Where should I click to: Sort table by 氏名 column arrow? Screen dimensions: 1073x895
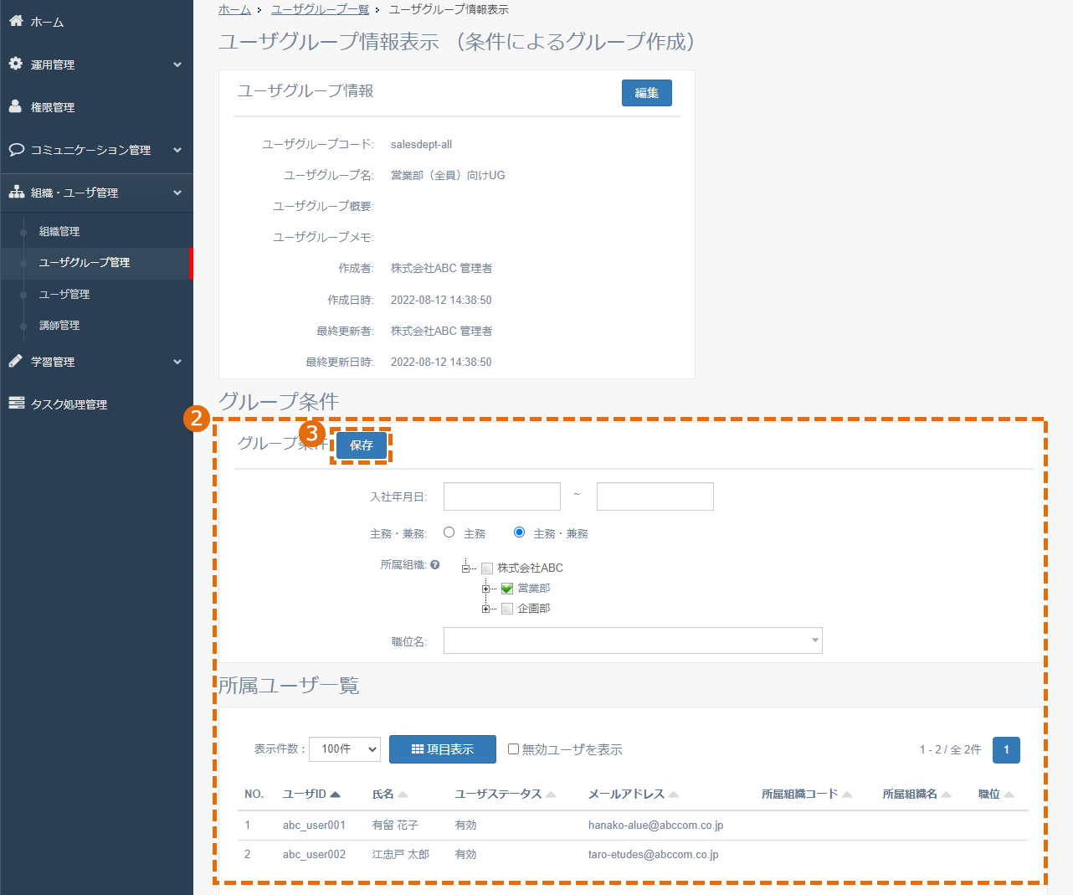coord(403,795)
